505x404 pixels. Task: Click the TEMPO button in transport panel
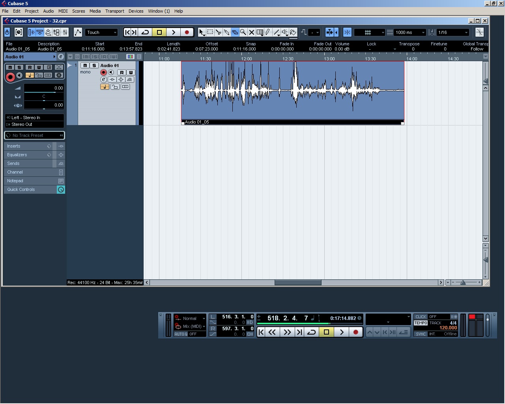(x=421, y=323)
